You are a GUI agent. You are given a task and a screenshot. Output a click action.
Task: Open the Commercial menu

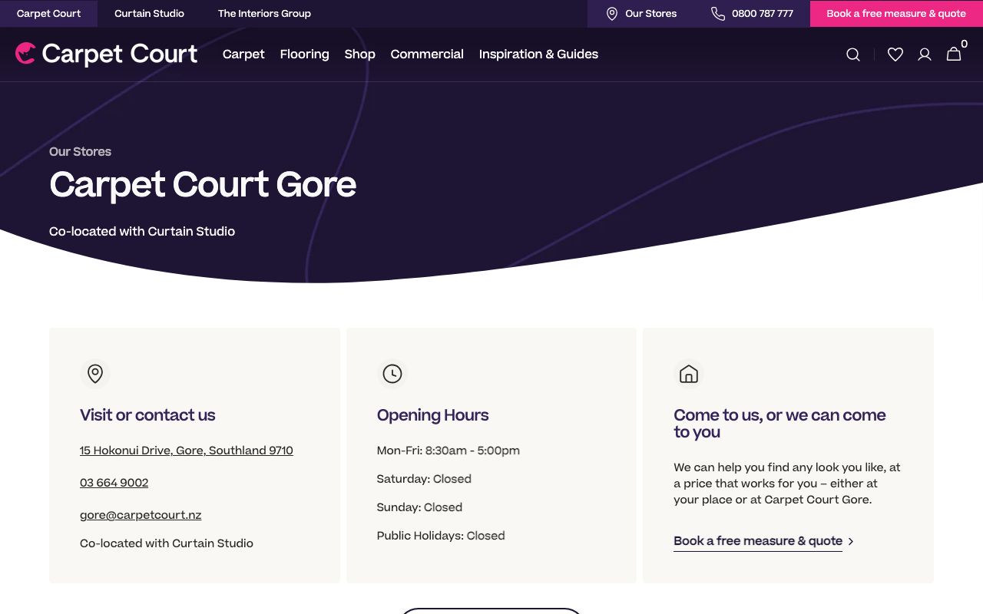(x=427, y=54)
